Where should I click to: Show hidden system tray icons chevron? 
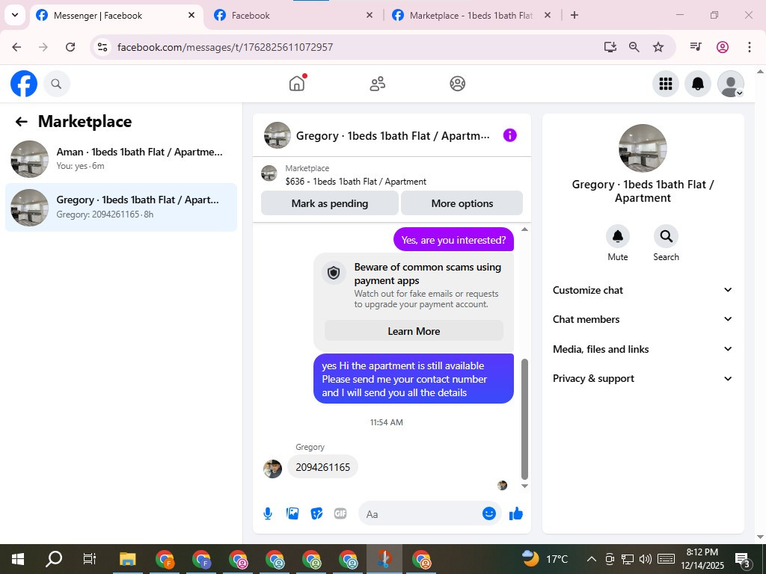point(591,559)
